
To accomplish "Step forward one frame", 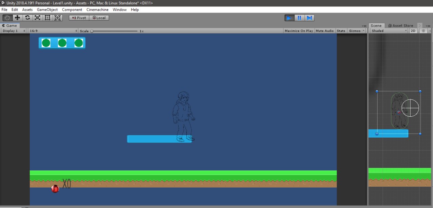I will [310, 18].
